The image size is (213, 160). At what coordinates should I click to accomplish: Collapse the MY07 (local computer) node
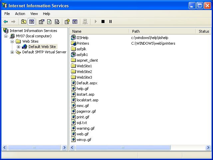[x=6, y=36]
